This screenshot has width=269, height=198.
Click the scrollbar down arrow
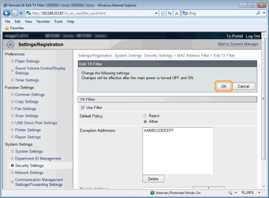pyautogui.click(x=264, y=186)
